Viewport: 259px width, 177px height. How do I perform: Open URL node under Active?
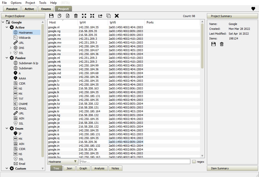(21, 43)
